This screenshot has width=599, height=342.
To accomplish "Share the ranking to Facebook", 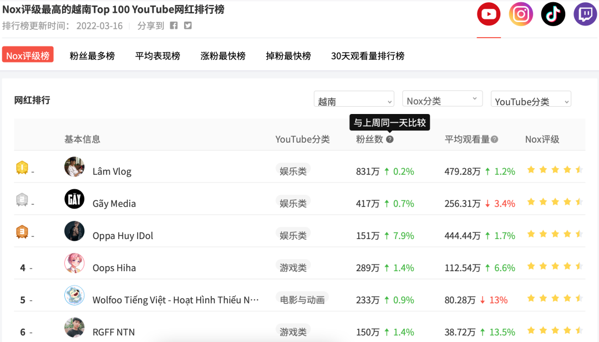I will click(x=174, y=25).
